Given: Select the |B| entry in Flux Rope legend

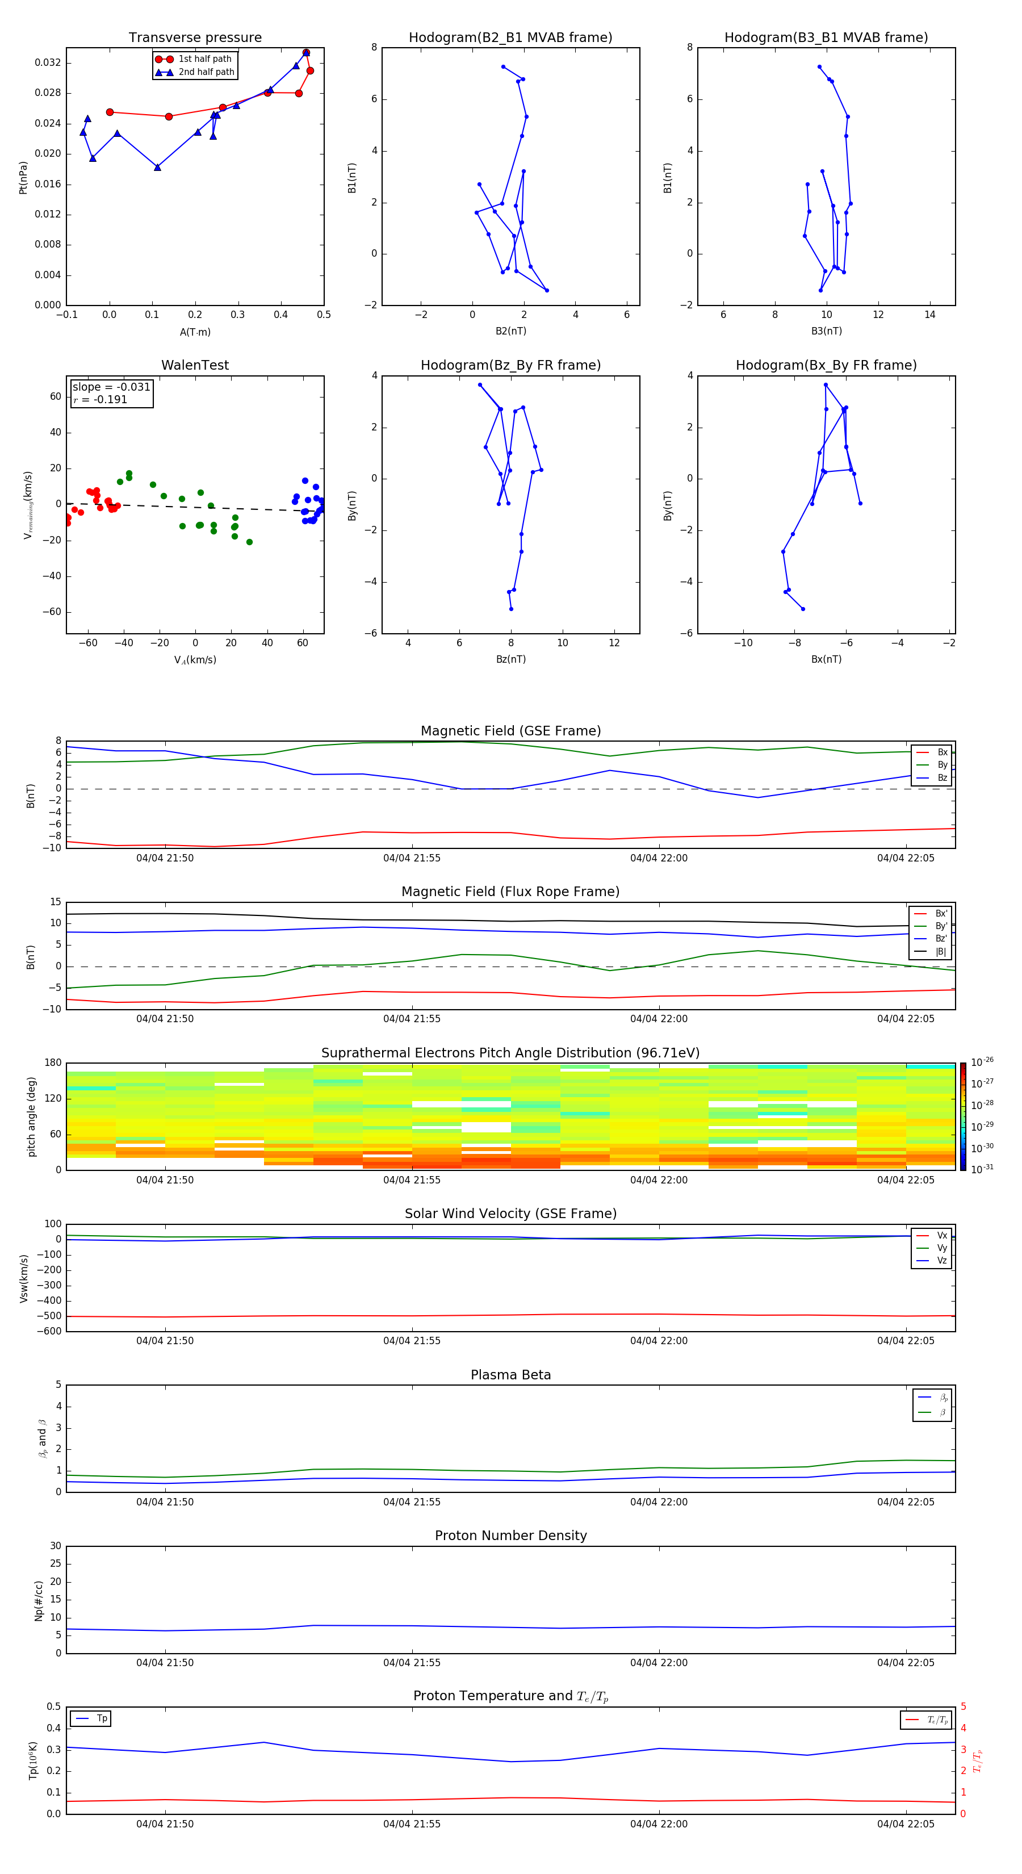Looking at the screenshot, I should [931, 952].
